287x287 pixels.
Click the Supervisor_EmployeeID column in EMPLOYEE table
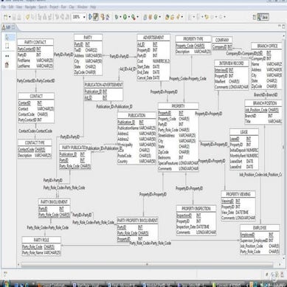point(260,241)
